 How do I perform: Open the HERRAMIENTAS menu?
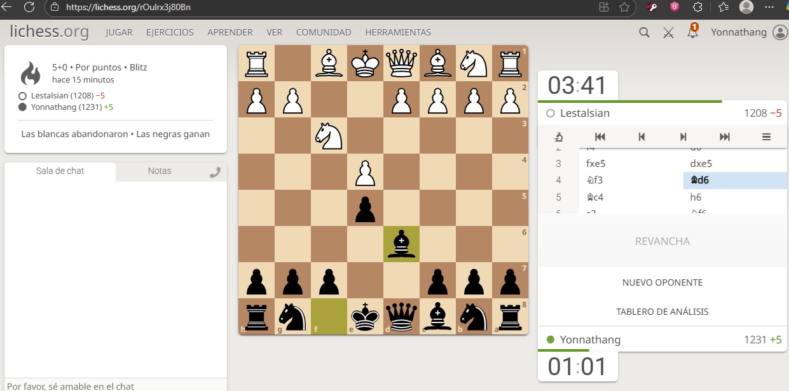[x=397, y=32]
